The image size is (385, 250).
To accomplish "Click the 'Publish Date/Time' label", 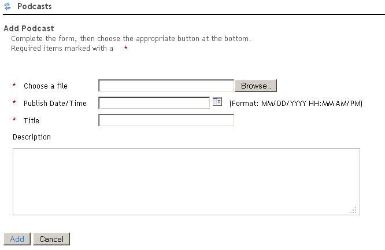I will click(55, 104).
